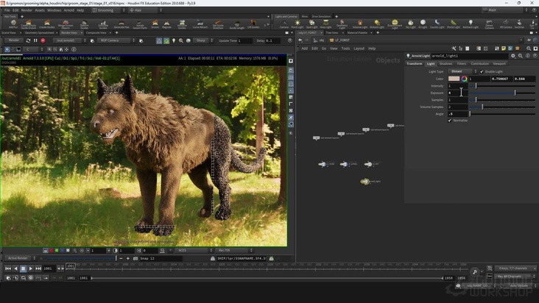Click the Render button
The height and width of the screenshot is (303, 539).
point(14,40)
